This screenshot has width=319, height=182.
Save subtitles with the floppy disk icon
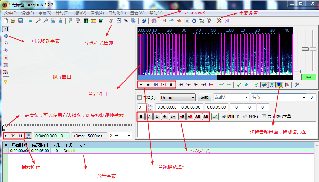[x=21, y=21]
